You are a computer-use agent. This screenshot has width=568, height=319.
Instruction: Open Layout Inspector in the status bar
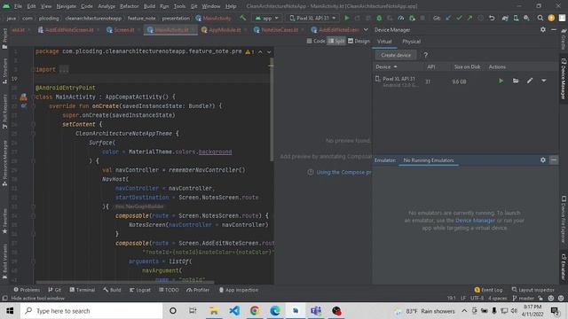pos(532,290)
